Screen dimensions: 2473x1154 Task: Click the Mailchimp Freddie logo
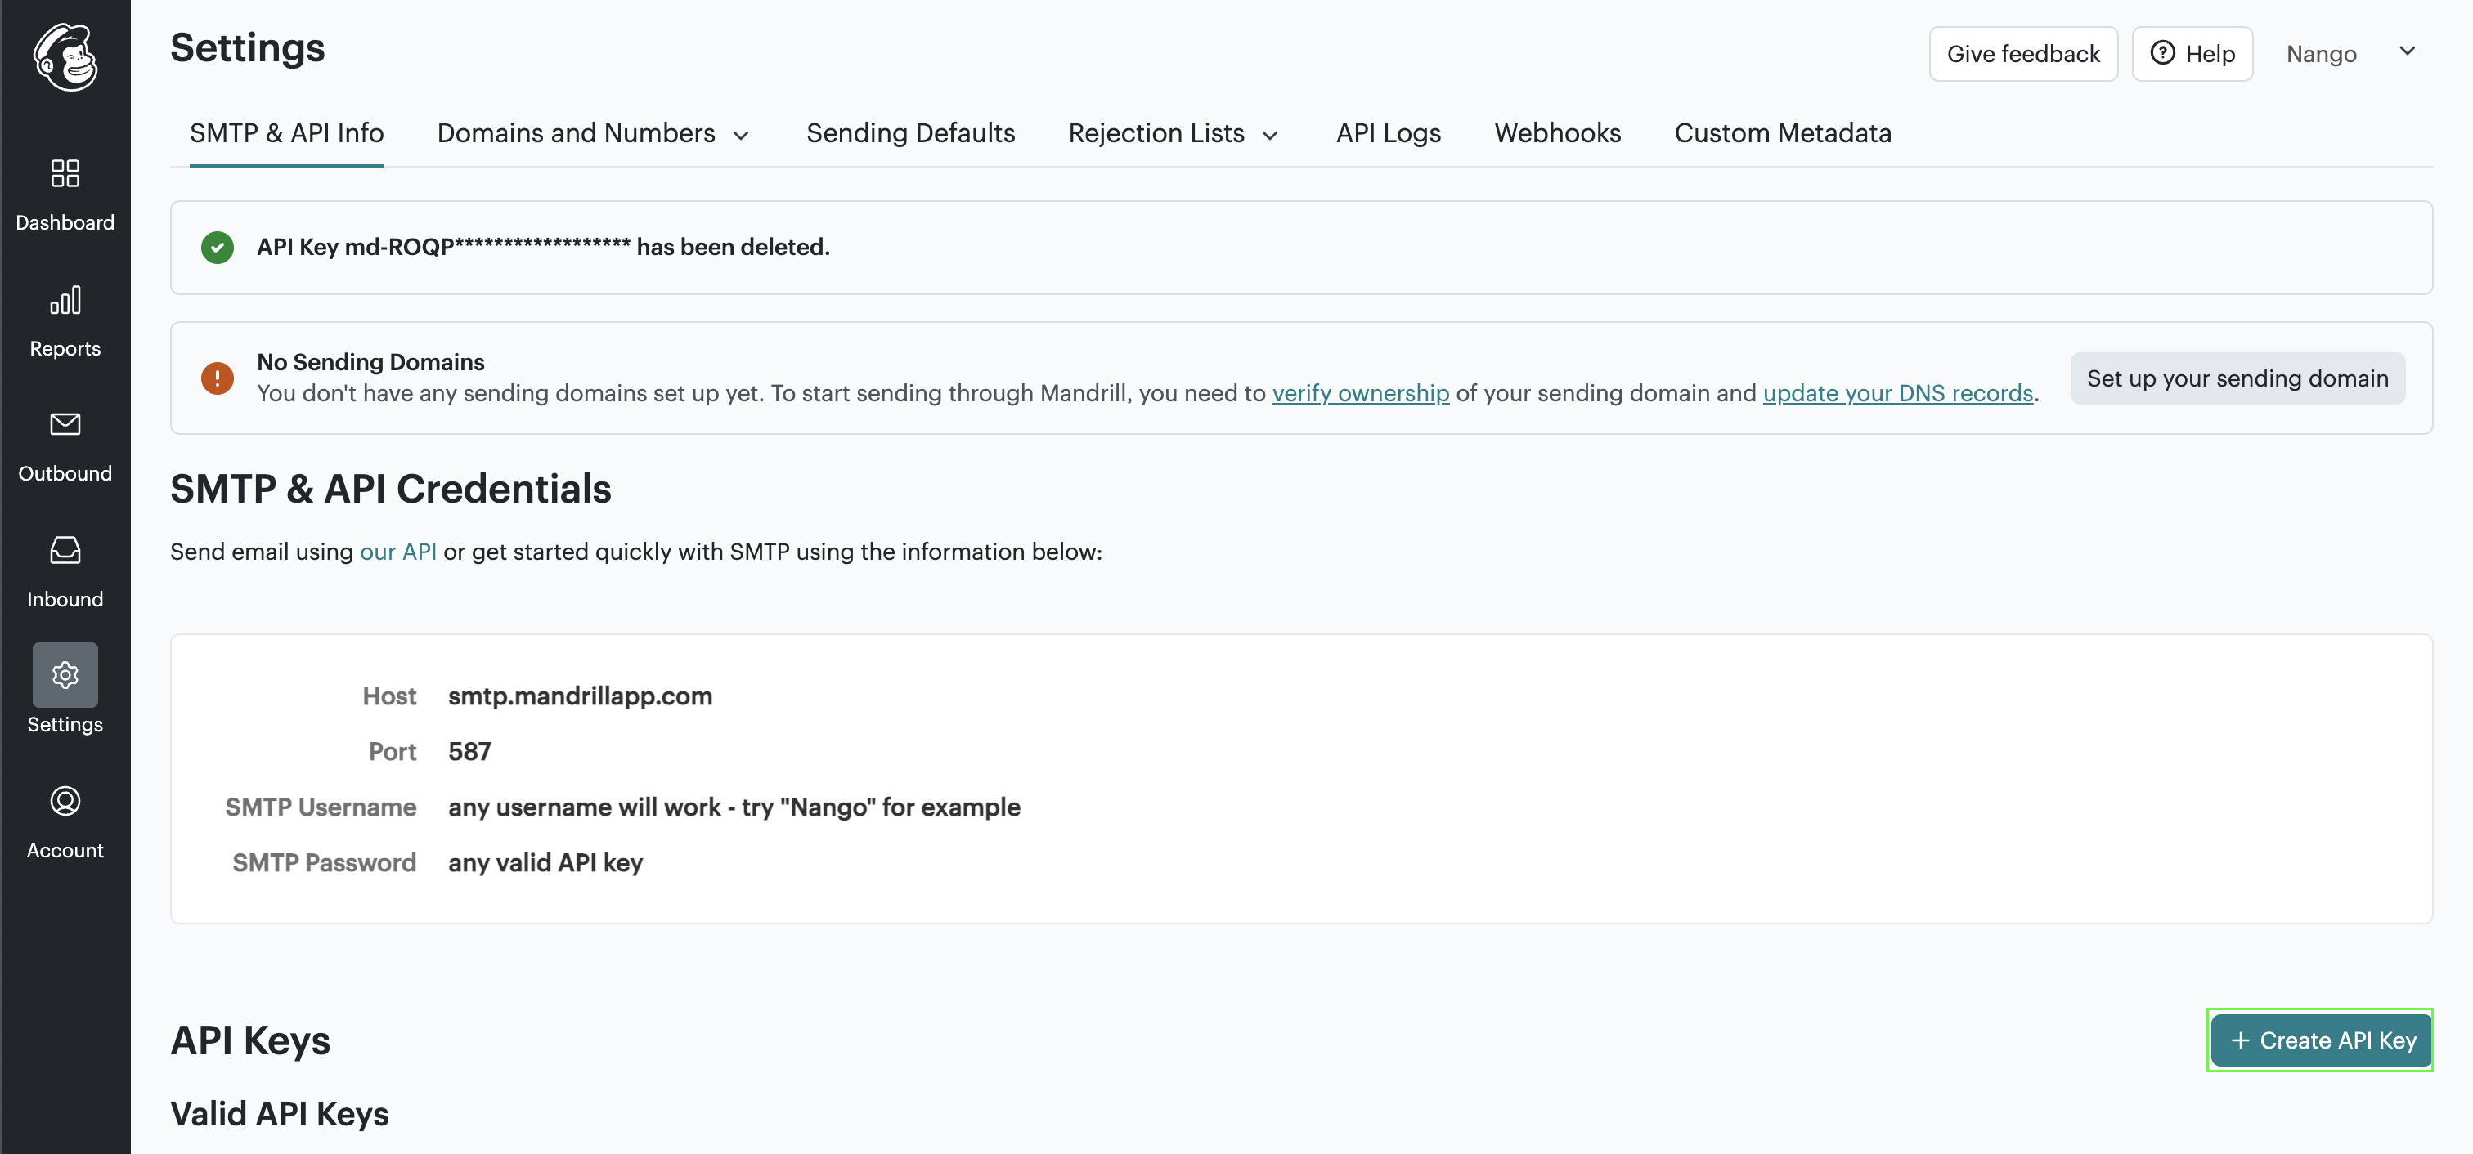(x=65, y=57)
